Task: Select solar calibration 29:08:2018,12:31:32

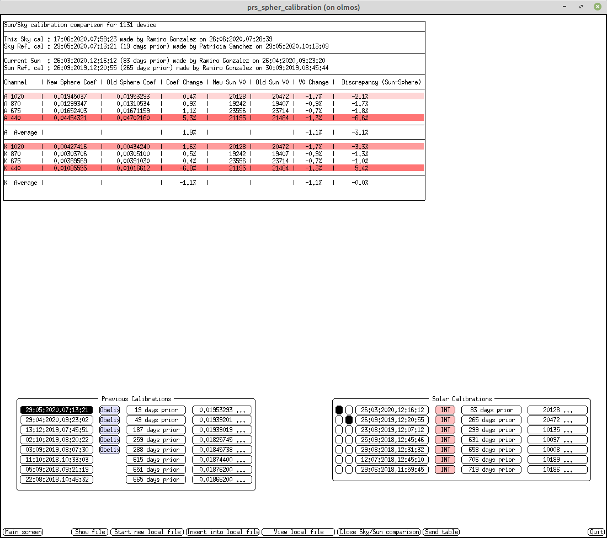Action: (392, 450)
